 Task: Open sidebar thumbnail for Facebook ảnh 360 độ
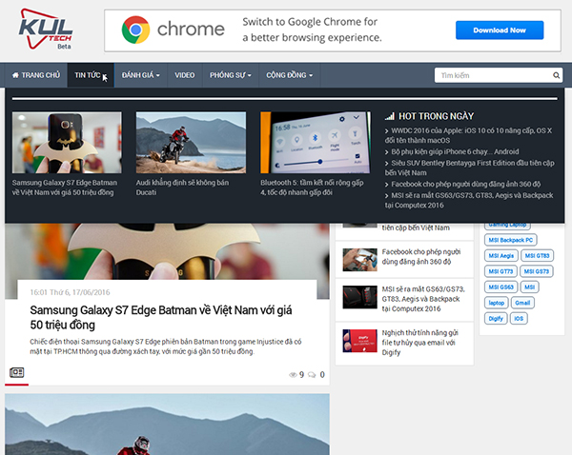tap(359, 260)
